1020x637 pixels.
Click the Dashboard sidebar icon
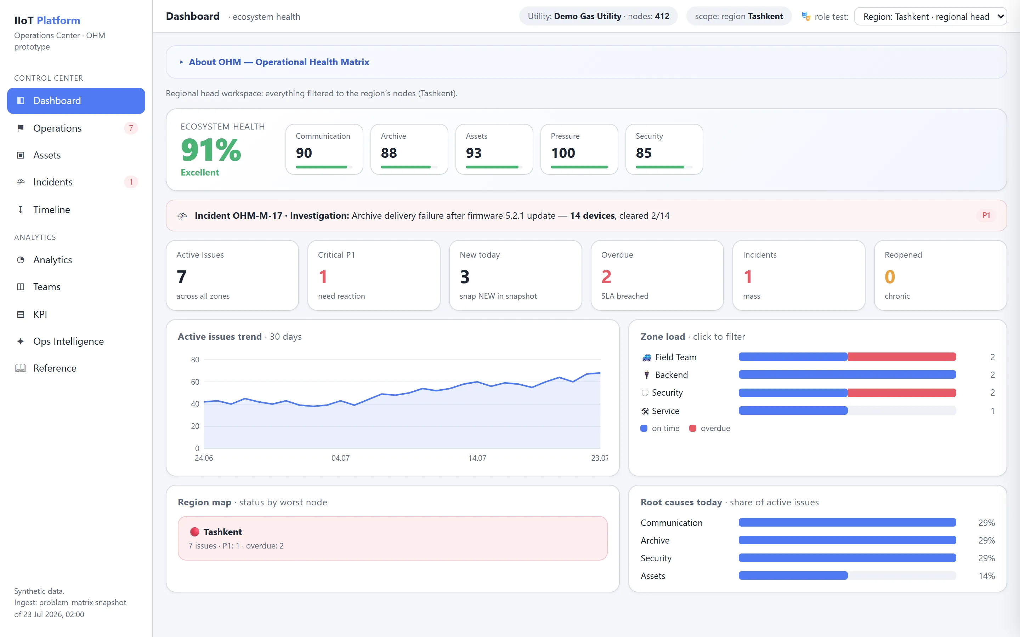tap(20, 101)
